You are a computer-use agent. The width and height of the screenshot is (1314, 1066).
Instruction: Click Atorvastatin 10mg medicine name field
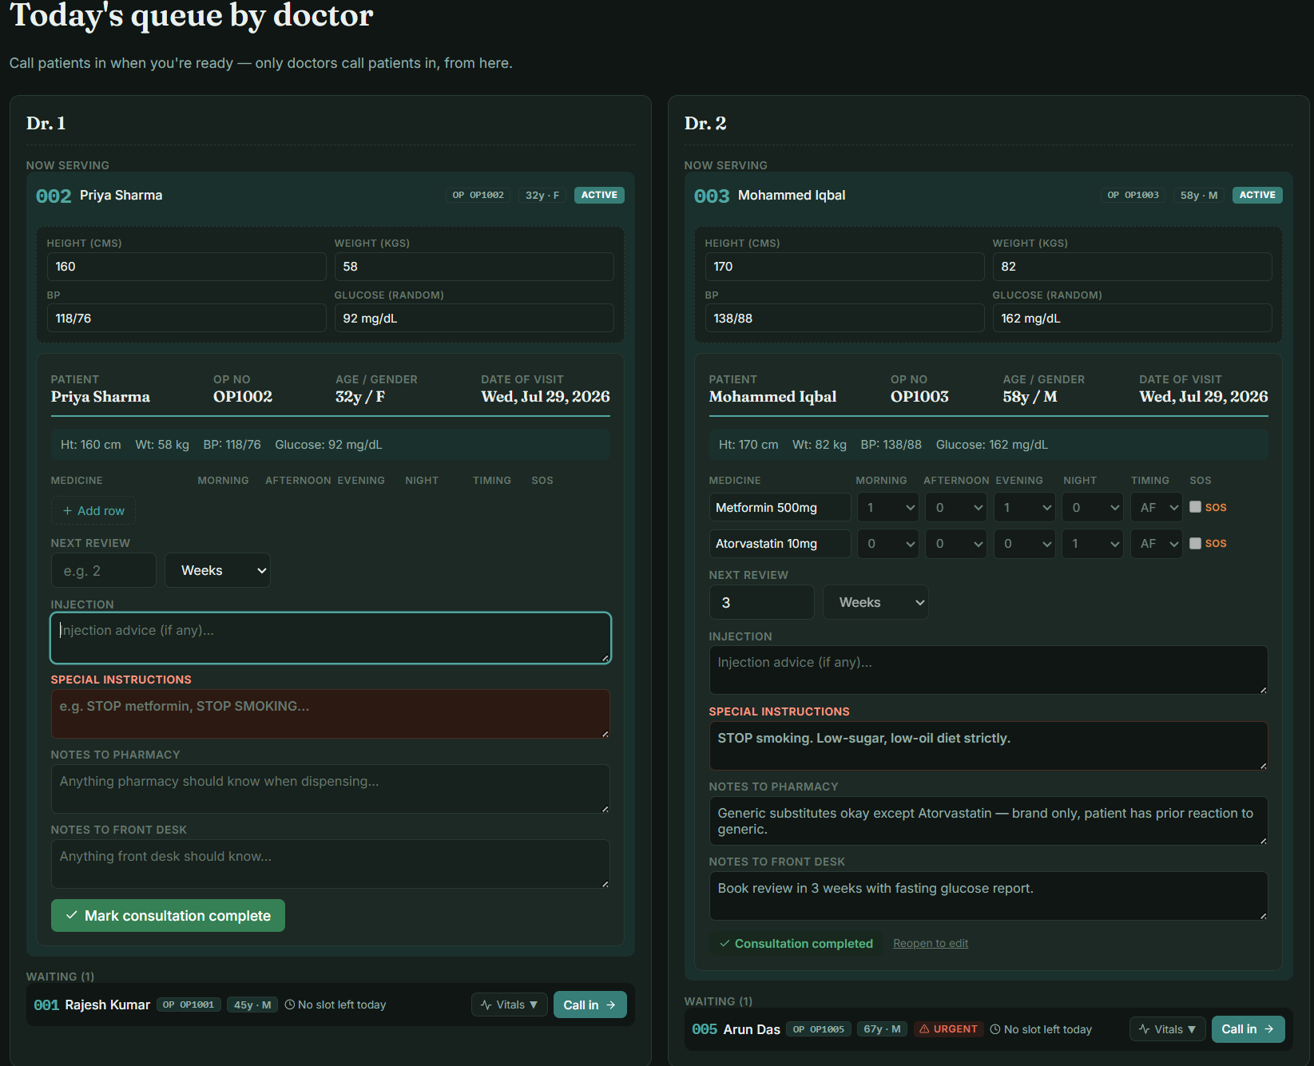[780, 544]
